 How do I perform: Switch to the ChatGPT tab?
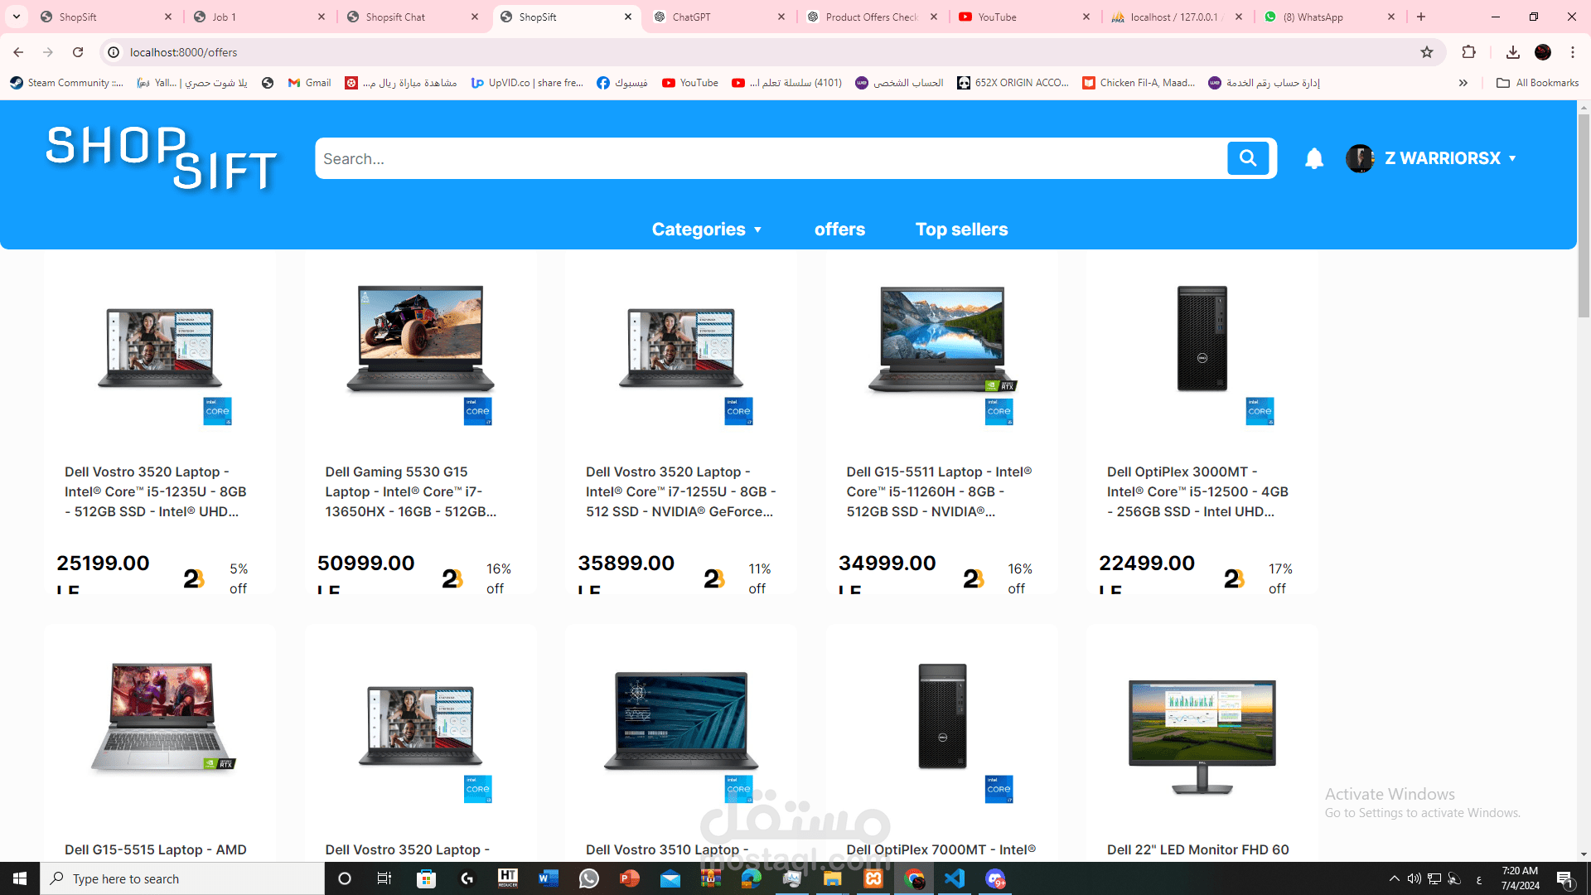coord(718,17)
